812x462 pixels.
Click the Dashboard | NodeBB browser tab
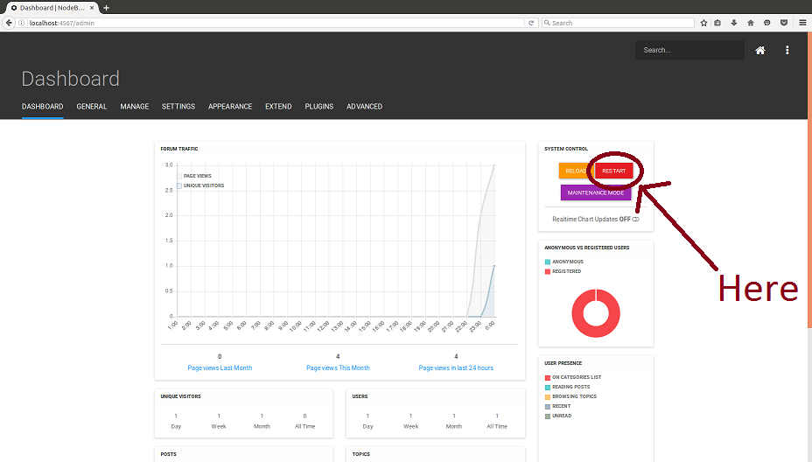pos(52,8)
